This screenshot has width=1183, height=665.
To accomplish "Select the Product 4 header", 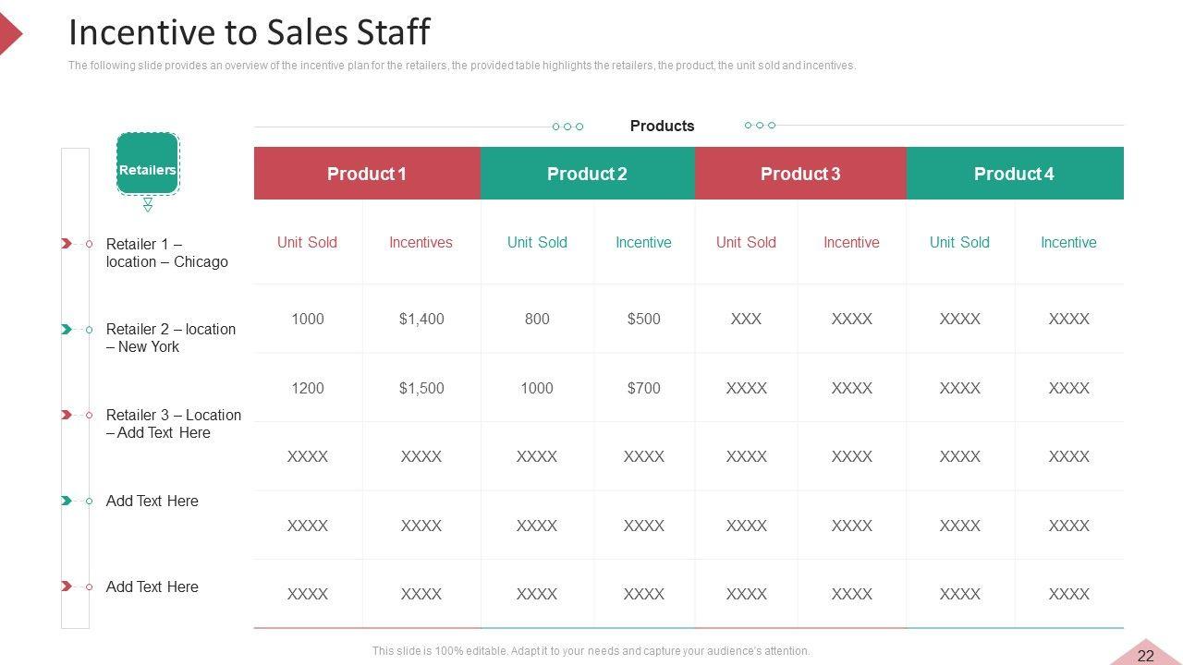I will click(1014, 174).
